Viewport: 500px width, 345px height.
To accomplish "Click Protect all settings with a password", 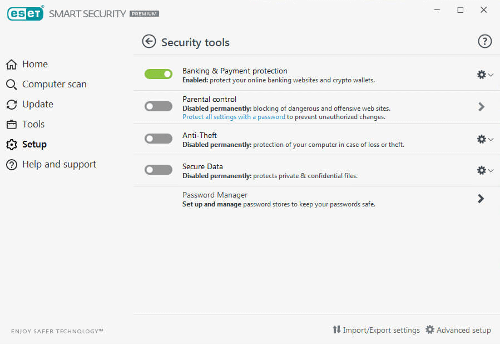I will [234, 117].
